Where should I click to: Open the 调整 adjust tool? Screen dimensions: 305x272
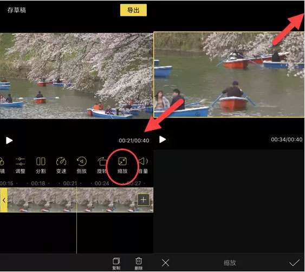(x=20, y=165)
